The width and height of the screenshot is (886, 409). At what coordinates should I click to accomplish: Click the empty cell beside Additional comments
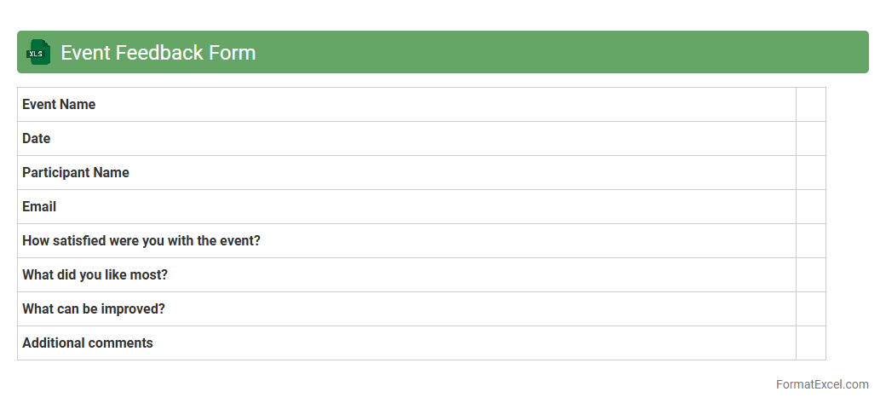pyautogui.click(x=811, y=343)
